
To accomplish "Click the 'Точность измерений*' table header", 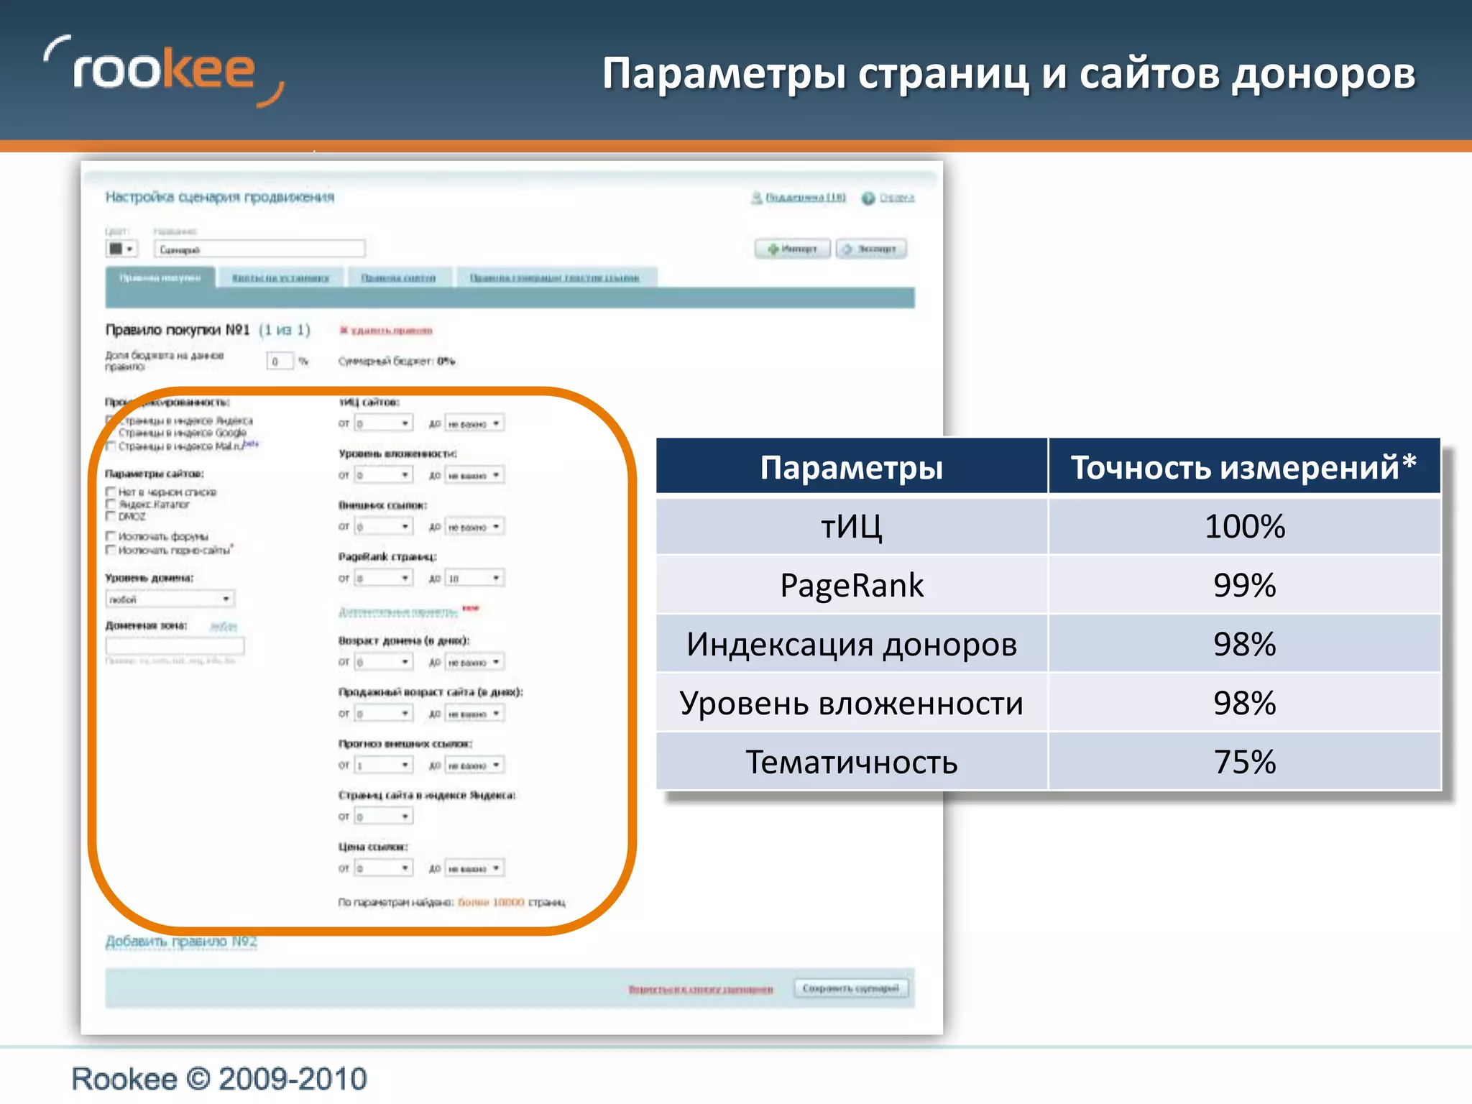I will tap(1244, 466).
